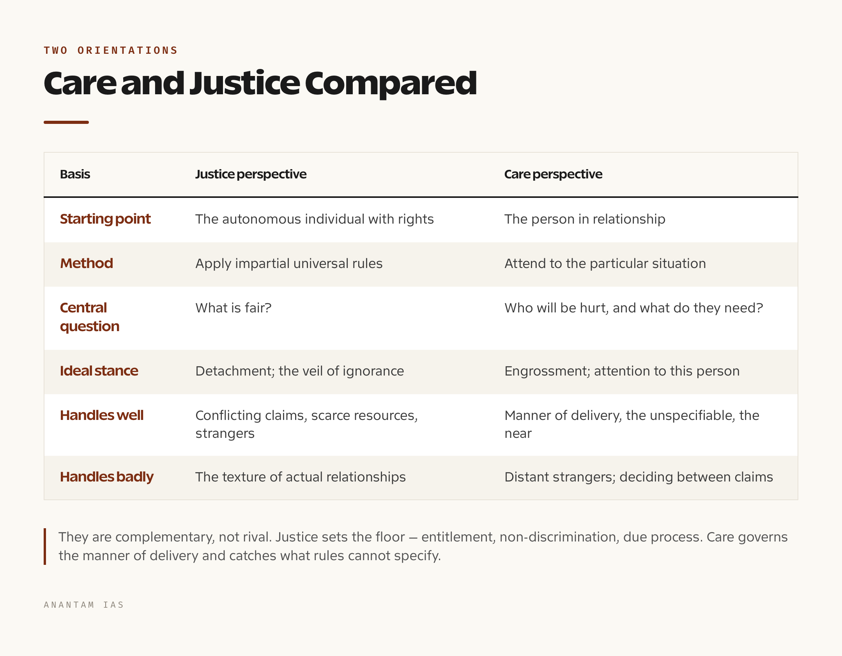Select the 'Ideal stance' row label
The image size is (842, 656).
tap(99, 371)
